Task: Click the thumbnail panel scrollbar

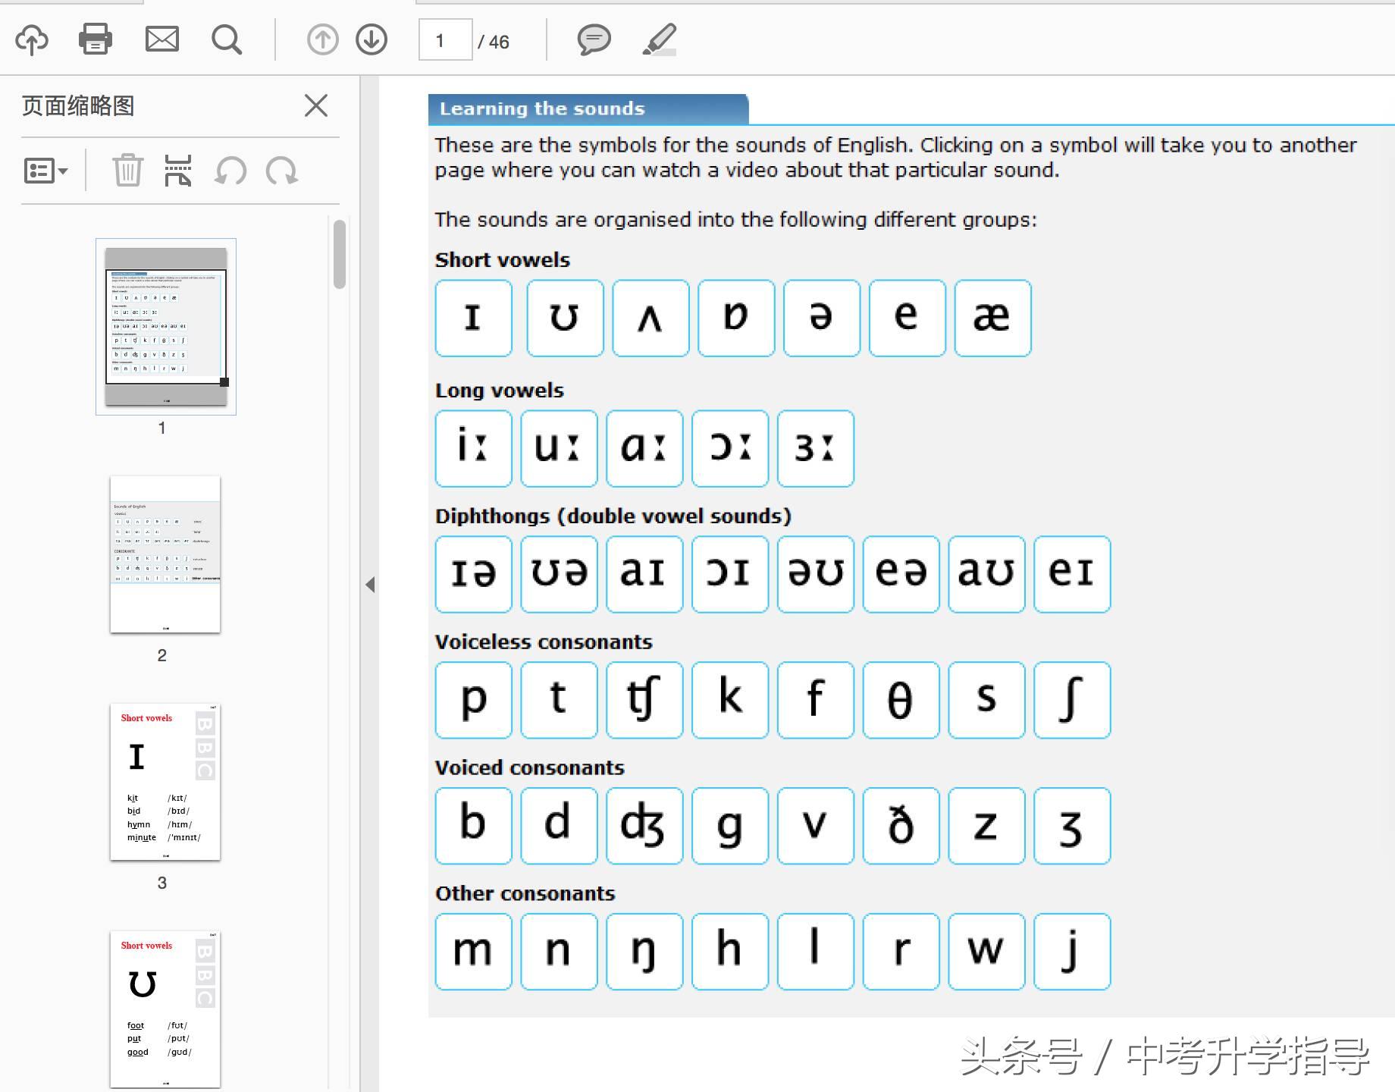Action: click(340, 254)
